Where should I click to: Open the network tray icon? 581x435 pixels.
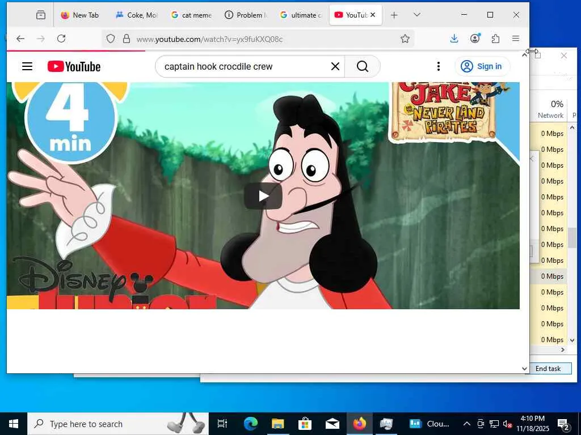click(494, 424)
